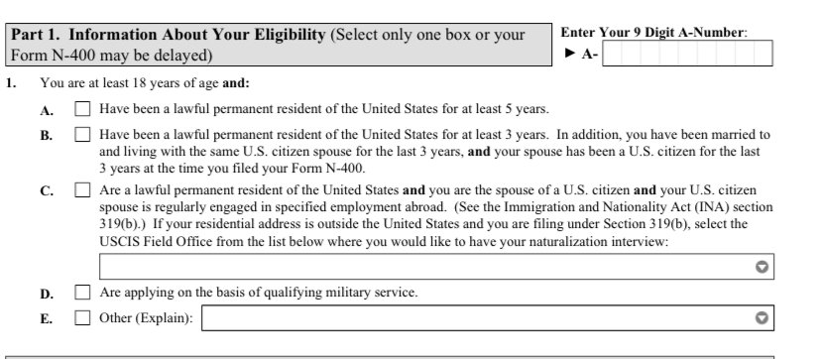Click the down-arrow icon in the Other (Explain) field
Viewport: 821px width, 359px height.
coord(762,317)
